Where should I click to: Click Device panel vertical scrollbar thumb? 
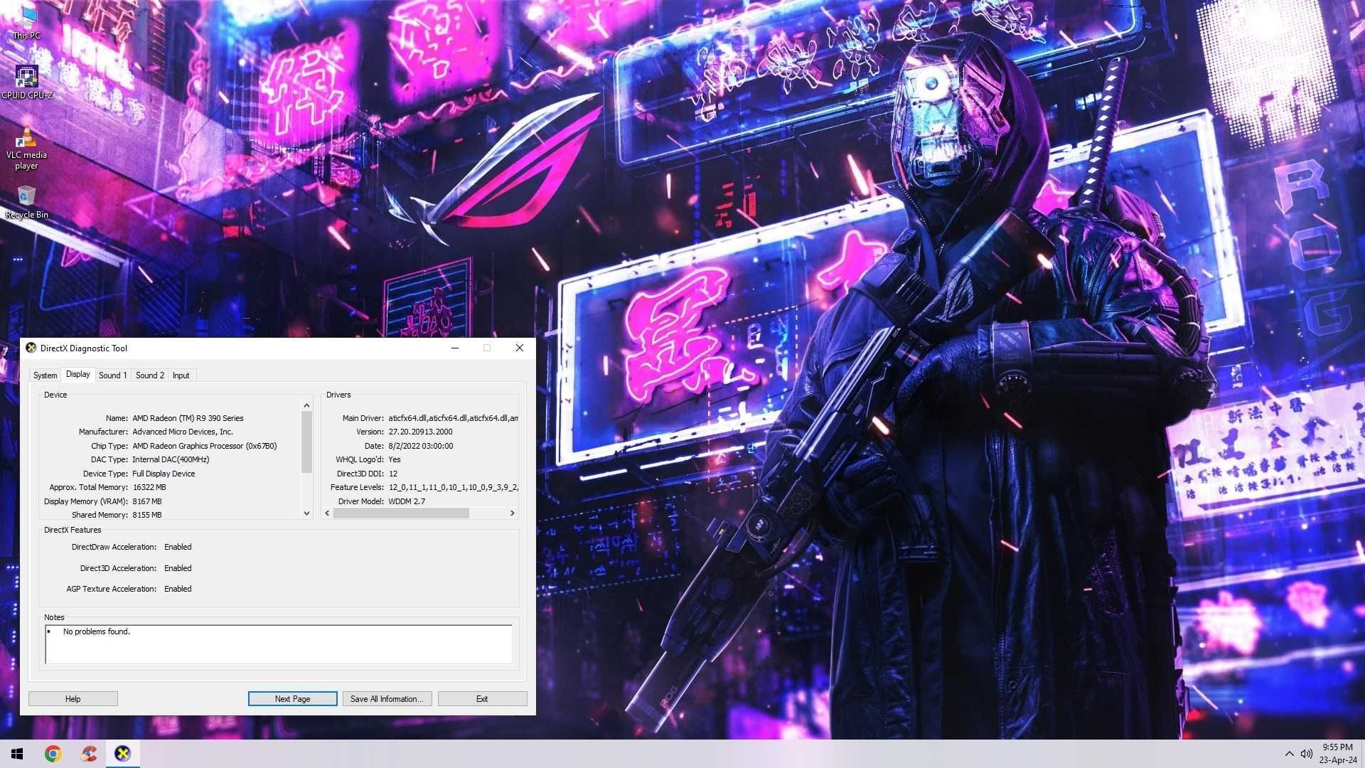point(306,442)
